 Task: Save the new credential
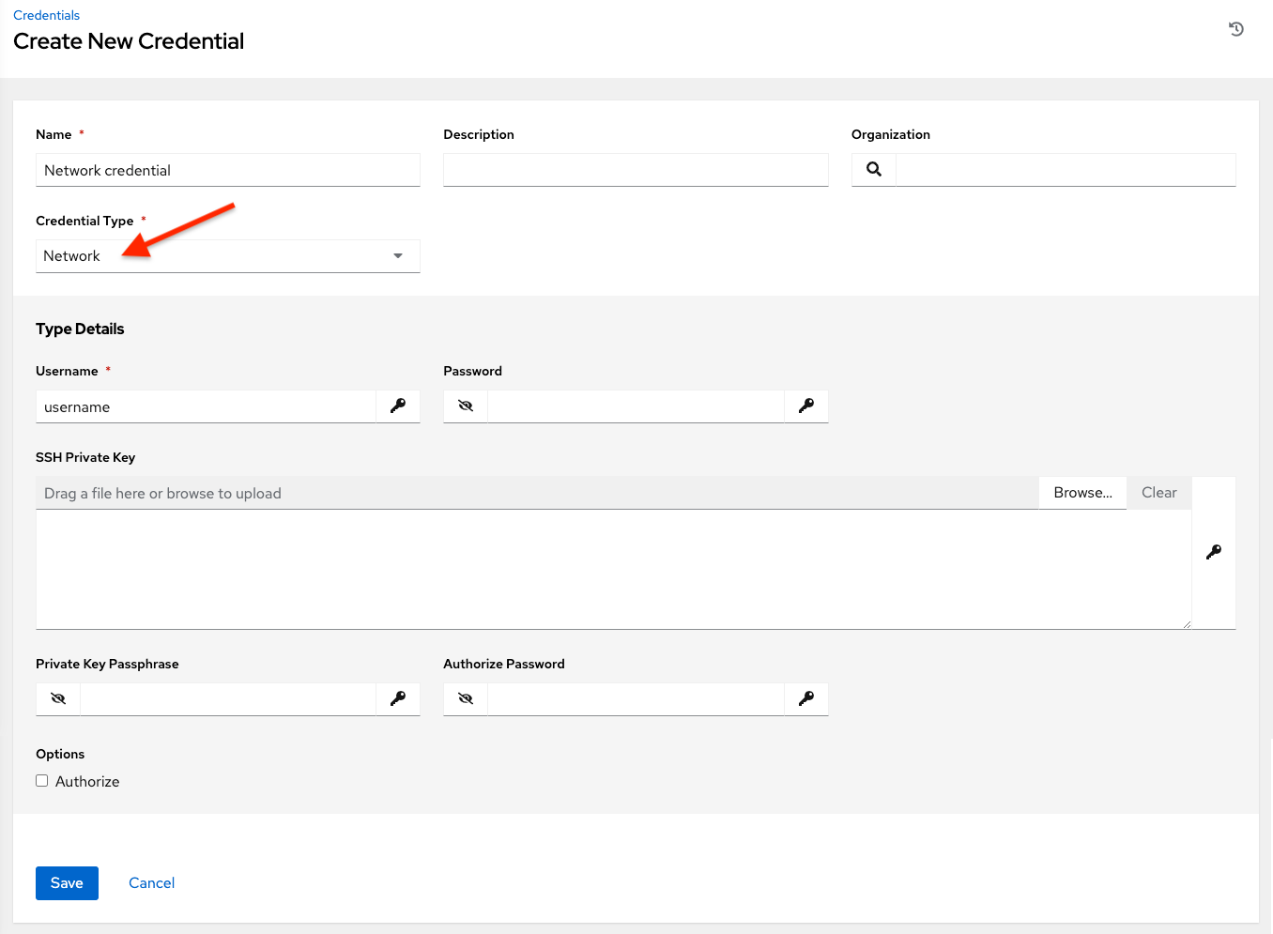pos(66,882)
